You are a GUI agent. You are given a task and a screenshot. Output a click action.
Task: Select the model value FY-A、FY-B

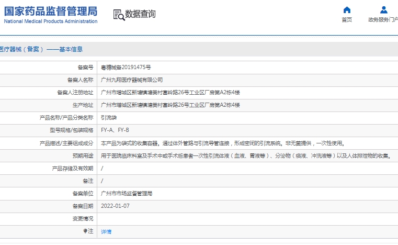pyautogui.click(x=115, y=130)
